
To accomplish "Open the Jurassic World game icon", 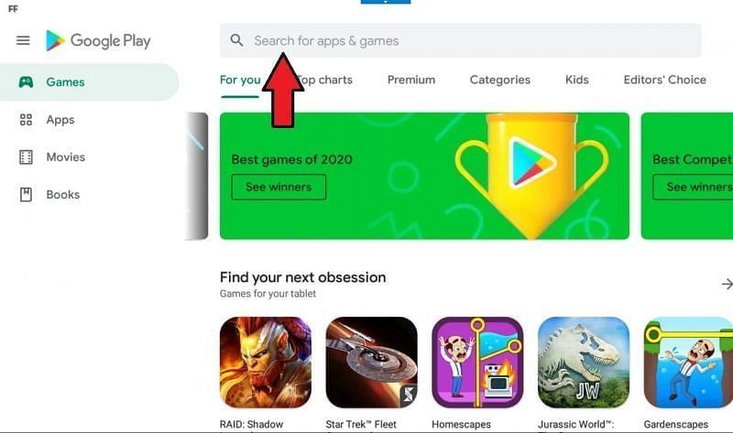I will [x=584, y=363].
